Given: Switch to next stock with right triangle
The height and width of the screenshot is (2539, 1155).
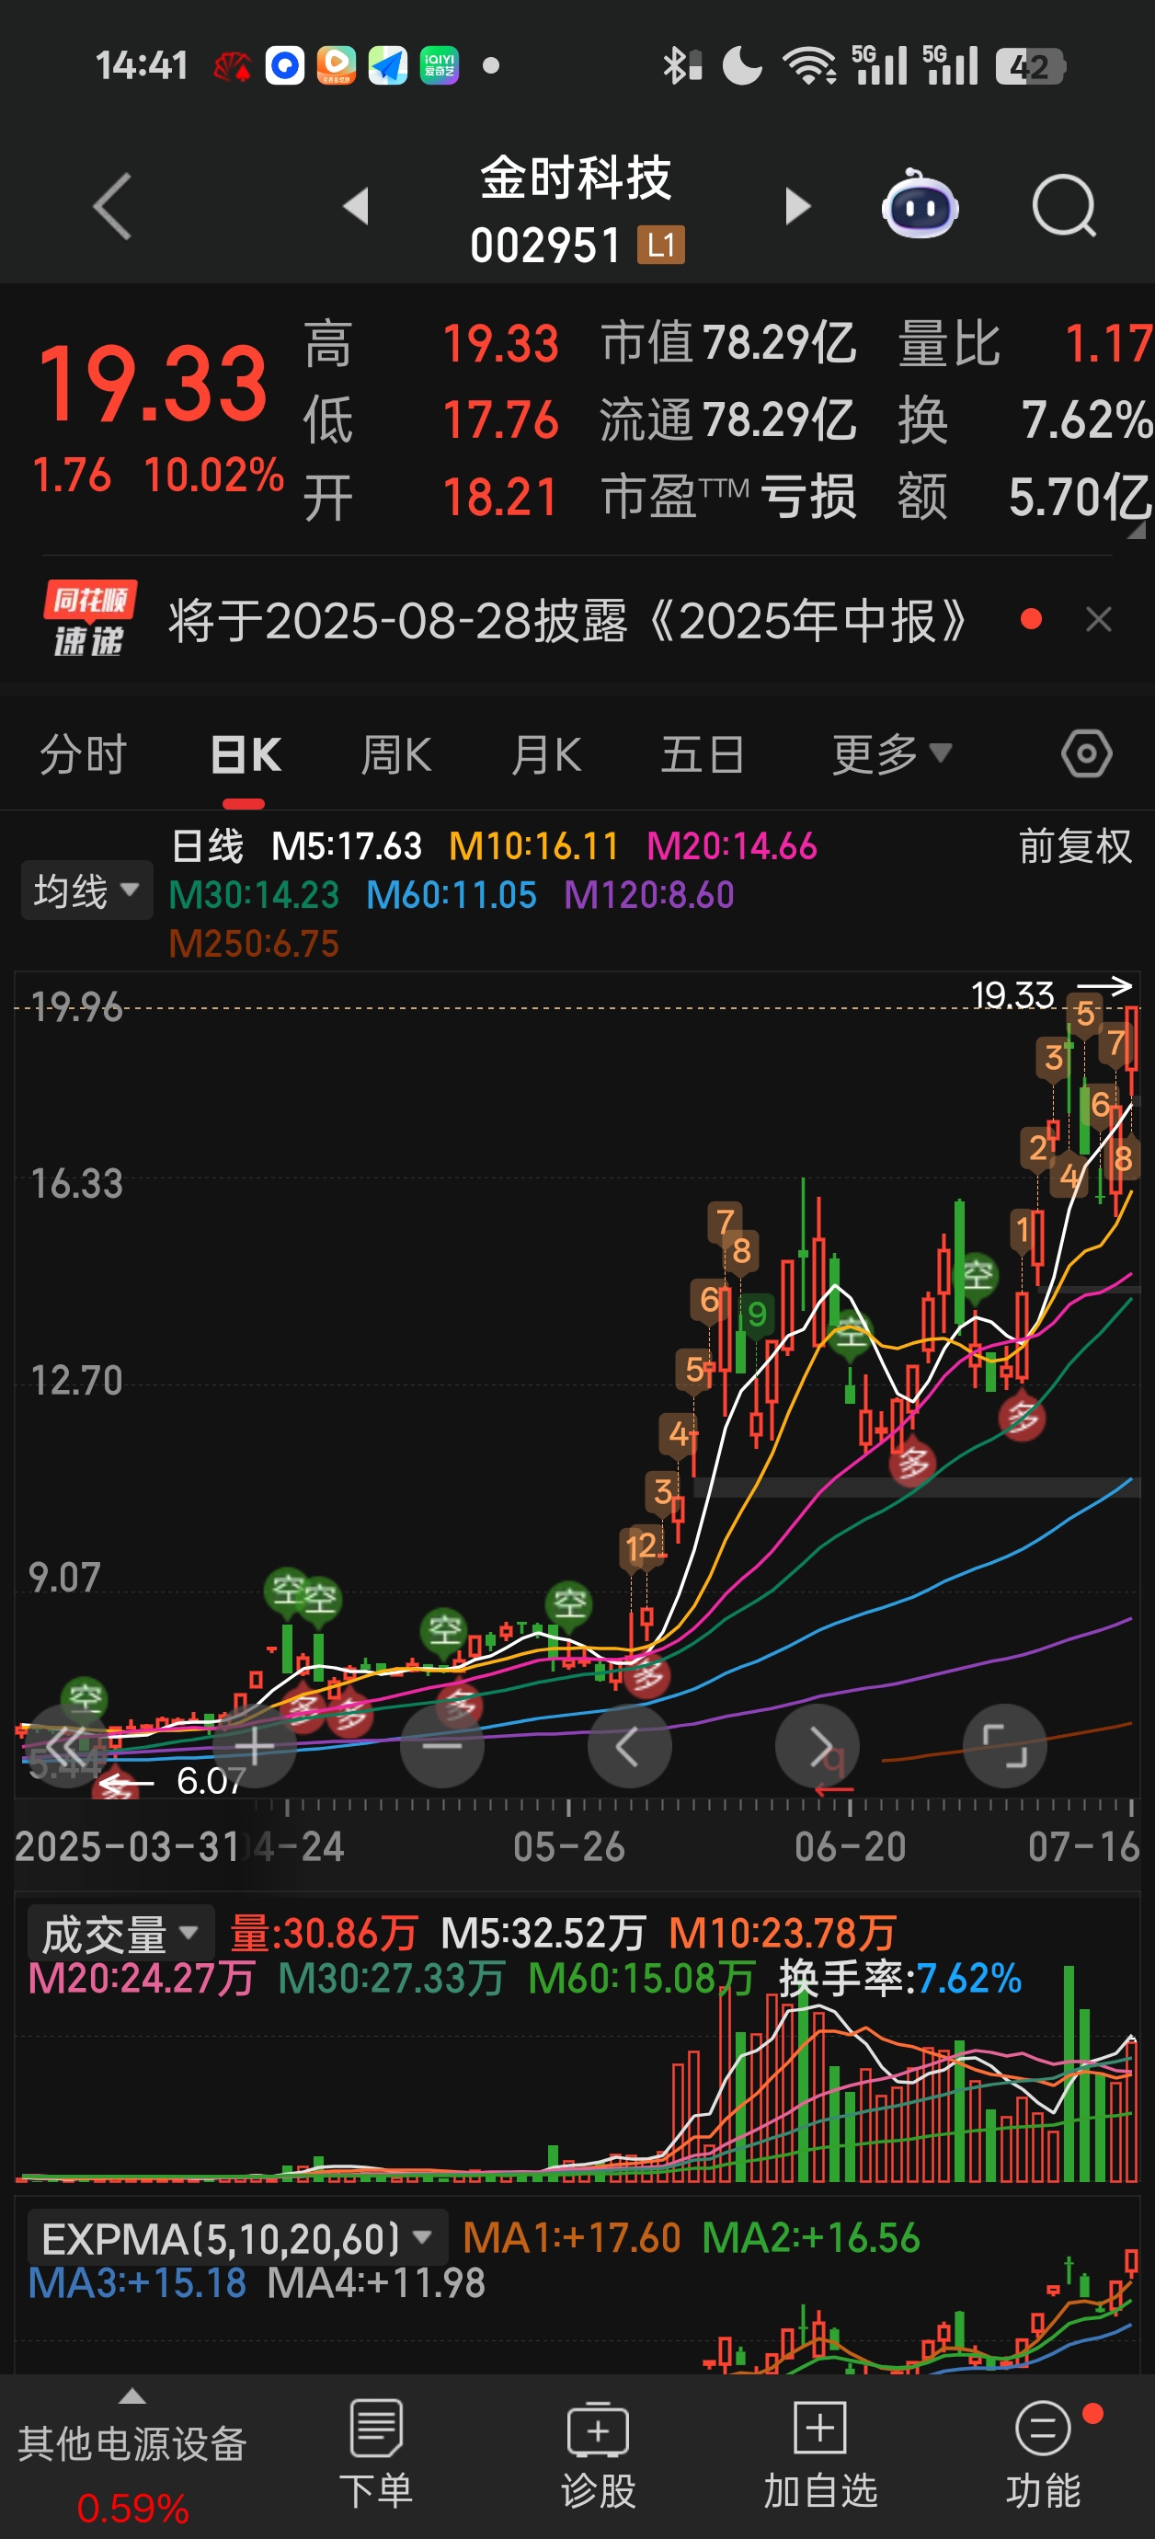Looking at the screenshot, I should click(797, 206).
